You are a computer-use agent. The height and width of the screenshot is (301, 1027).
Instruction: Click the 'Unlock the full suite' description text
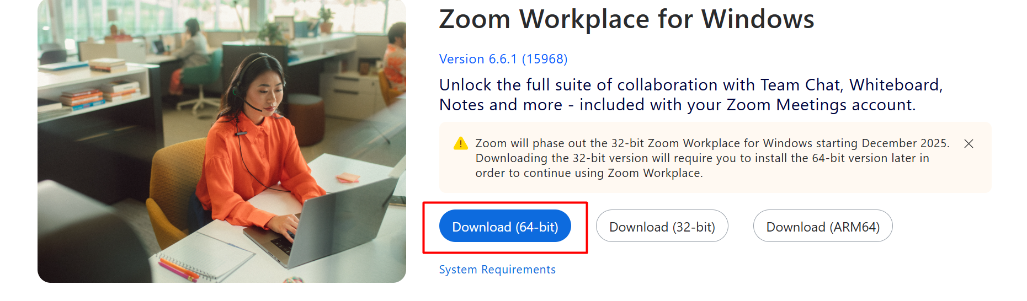pyautogui.click(x=690, y=95)
